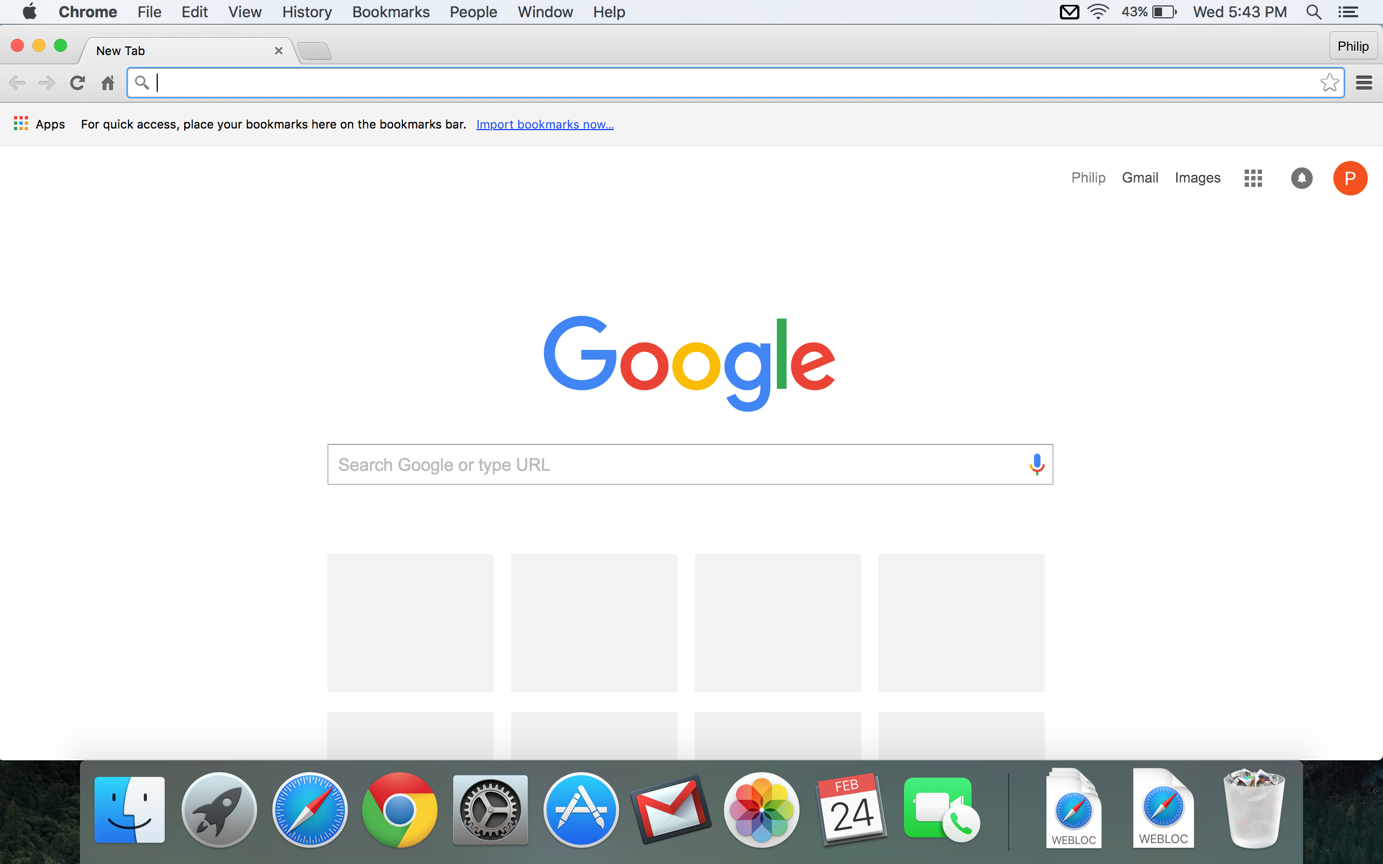Open the Help menu

[x=609, y=12]
